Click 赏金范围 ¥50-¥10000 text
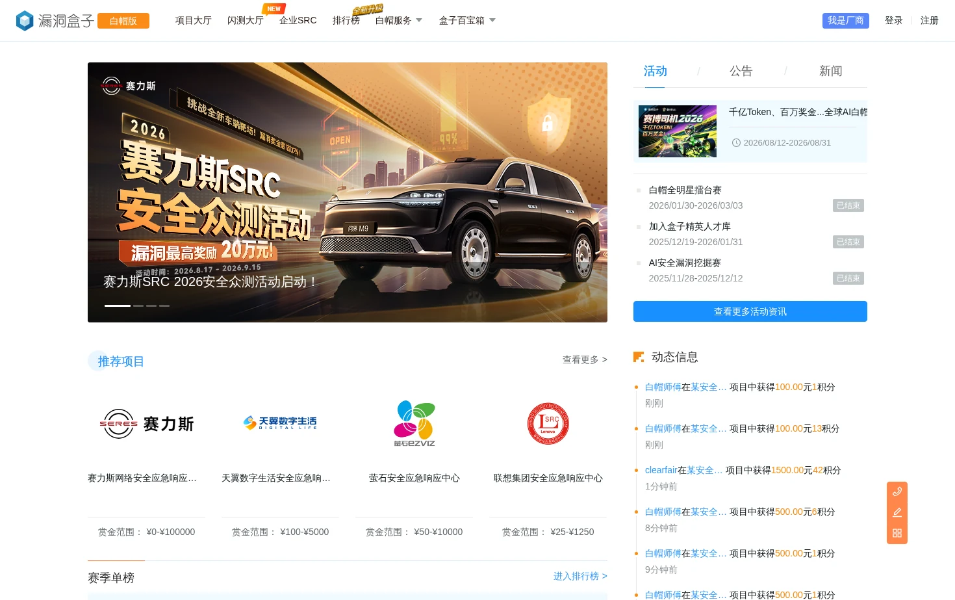955x600 pixels. 414,532
